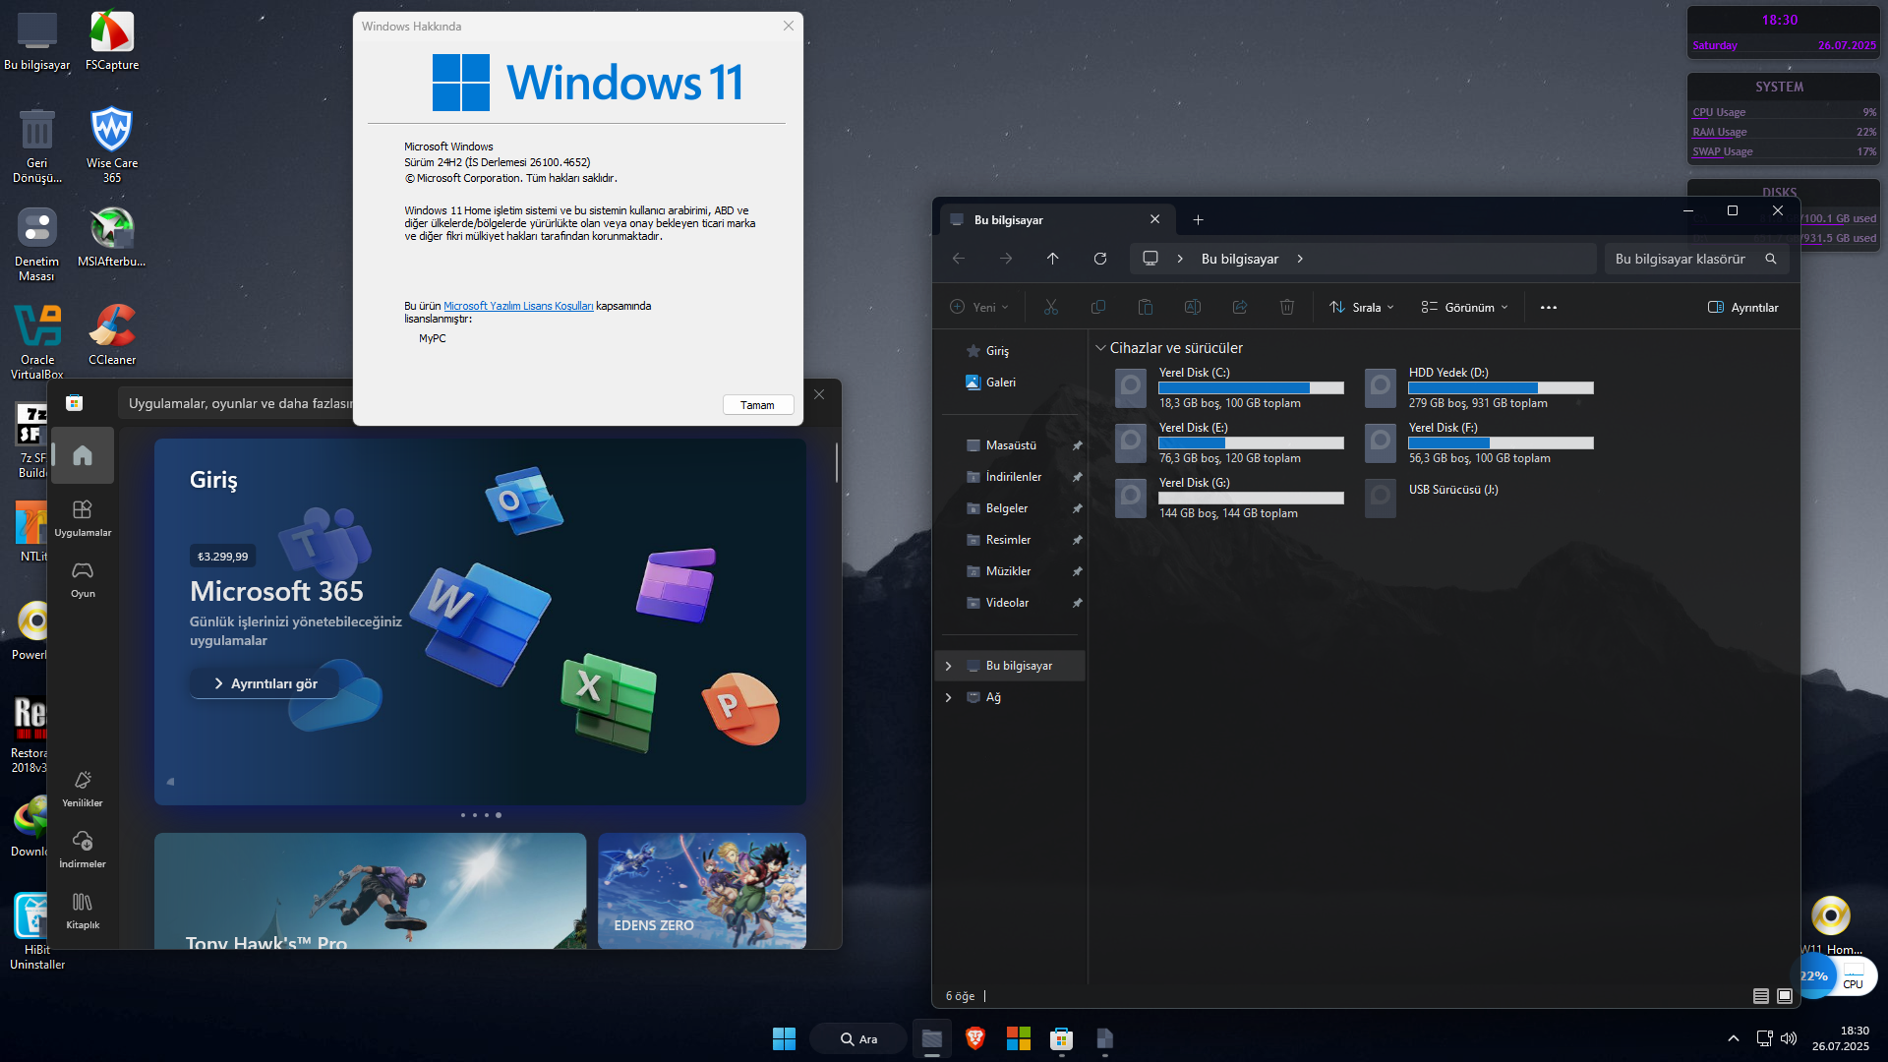Switch Explorer to large icons view in status bar

coord(1785,996)
